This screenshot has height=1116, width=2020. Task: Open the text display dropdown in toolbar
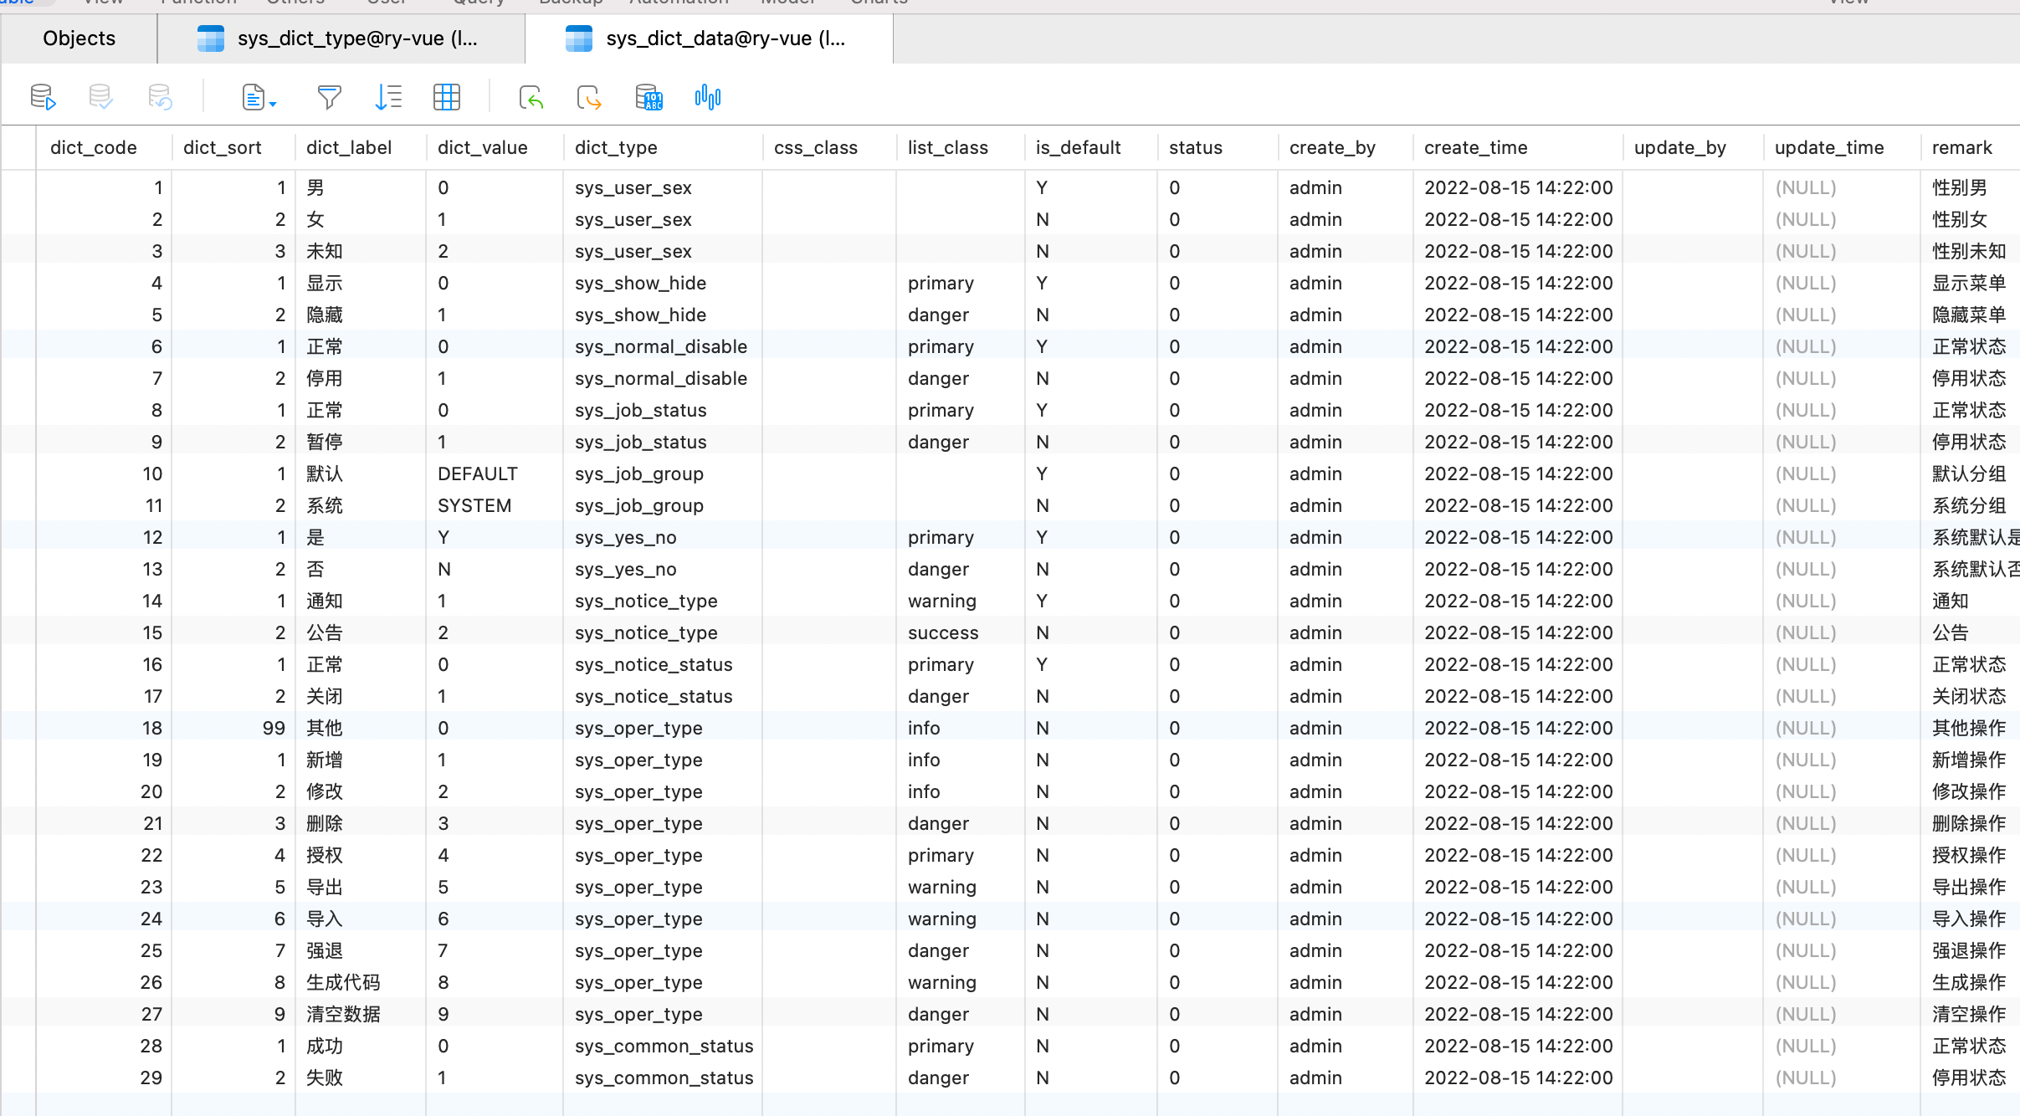[x=259, y=97]
